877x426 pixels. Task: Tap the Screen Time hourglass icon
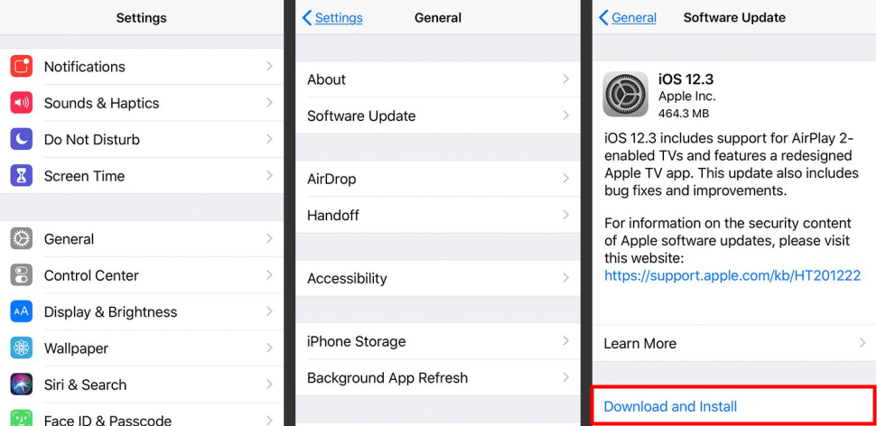tap(22, 175)
